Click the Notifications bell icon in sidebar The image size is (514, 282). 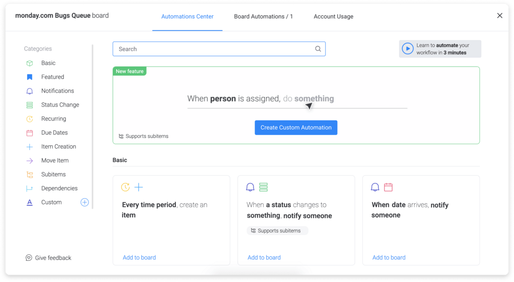pyautogui.click(x=30, y=91)
